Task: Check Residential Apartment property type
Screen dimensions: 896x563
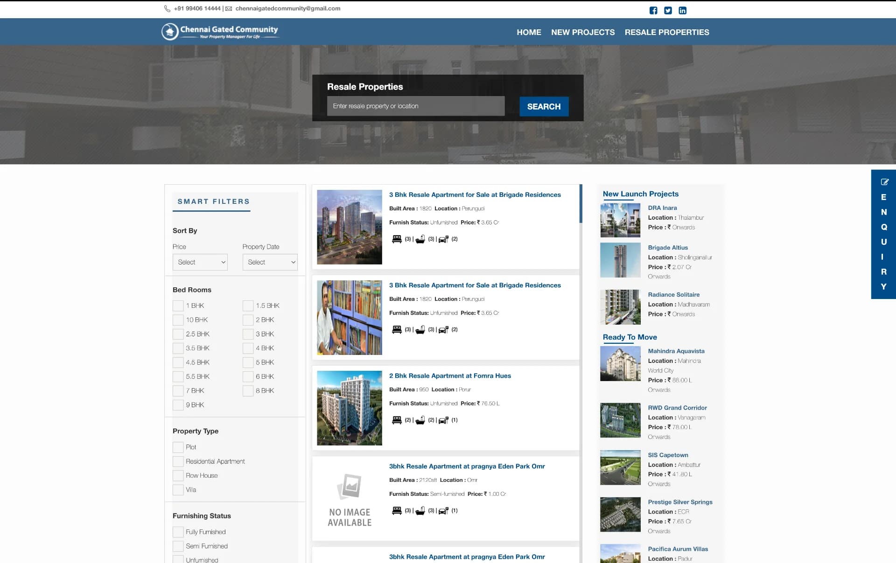Action: tap(178, 461)
